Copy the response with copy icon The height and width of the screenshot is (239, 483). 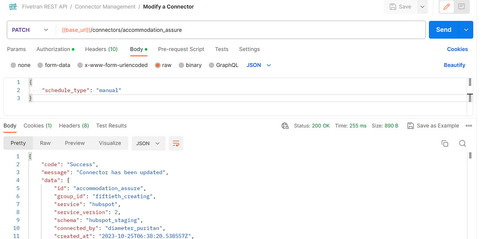pos(445,143)
